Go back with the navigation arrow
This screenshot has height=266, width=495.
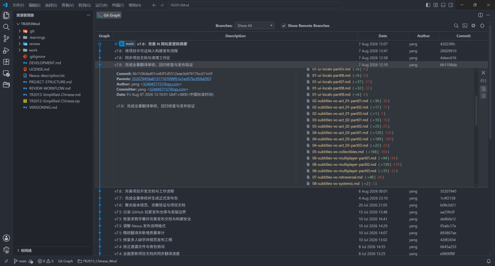(x=154, y=5)
